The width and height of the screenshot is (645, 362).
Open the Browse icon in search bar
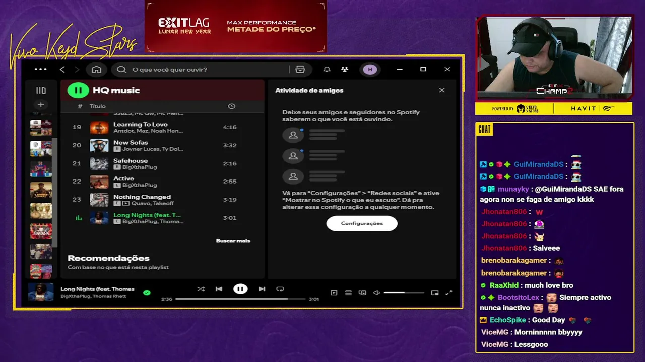tap(300, 69)
